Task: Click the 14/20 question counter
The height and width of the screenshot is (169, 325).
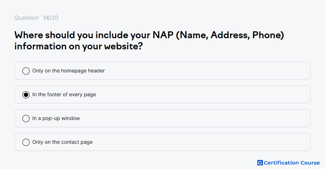Action: 51,18
